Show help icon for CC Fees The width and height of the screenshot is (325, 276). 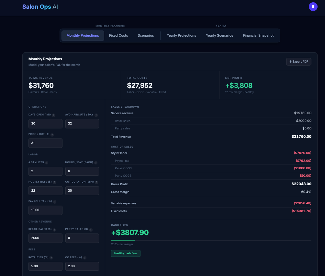[85, 258]
